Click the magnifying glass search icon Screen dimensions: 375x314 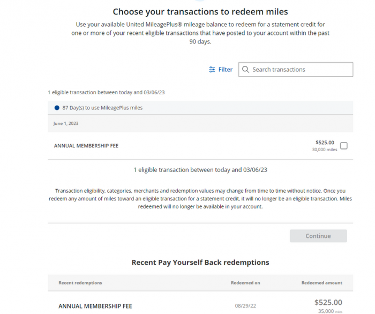click(x=246, y=70)
